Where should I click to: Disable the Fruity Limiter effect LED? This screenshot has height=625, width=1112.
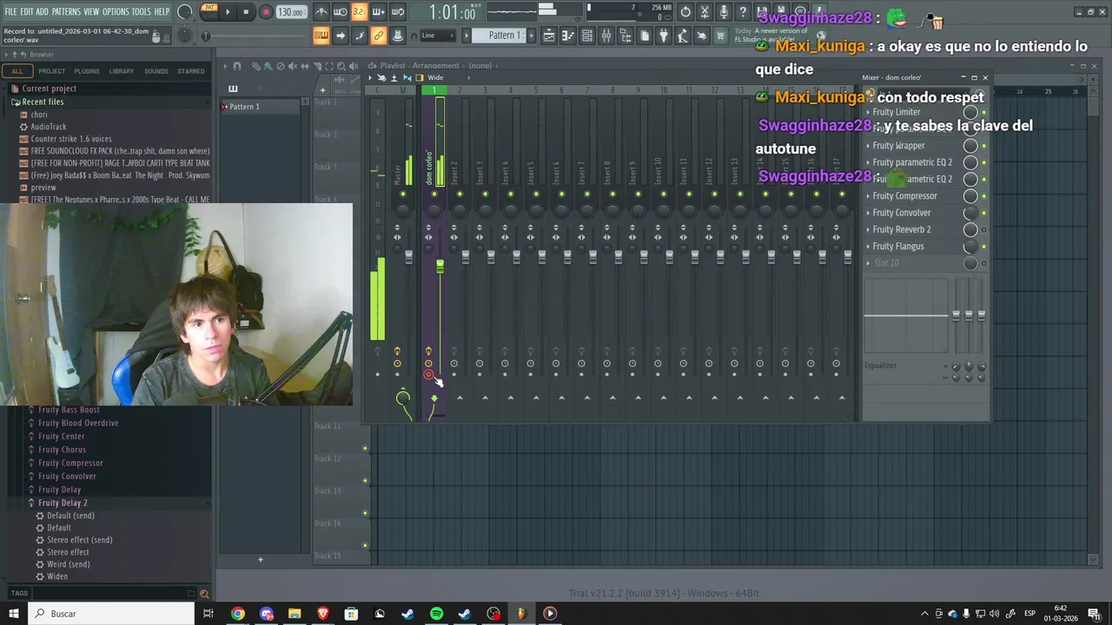pos(983,113)
